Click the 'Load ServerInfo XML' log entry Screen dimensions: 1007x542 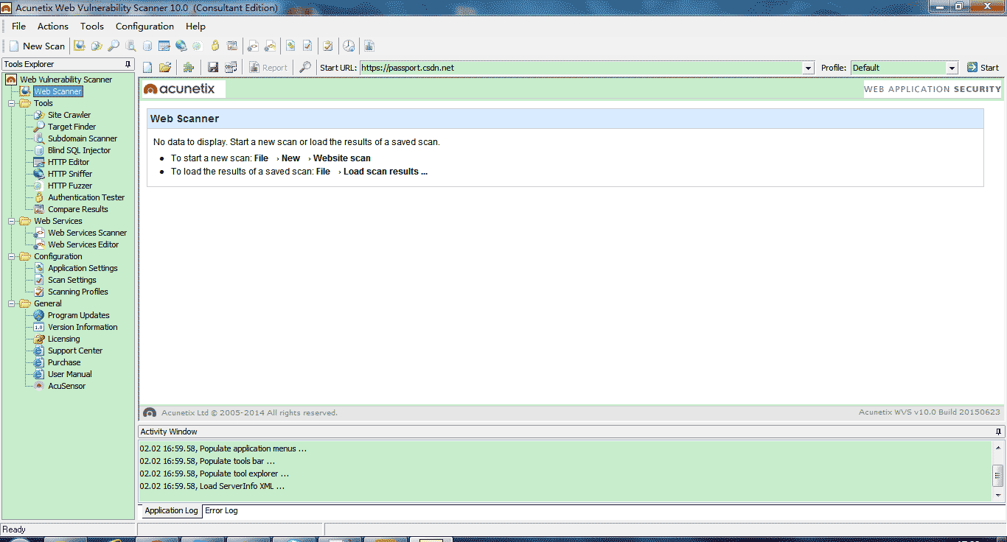(x=212, y=486)
